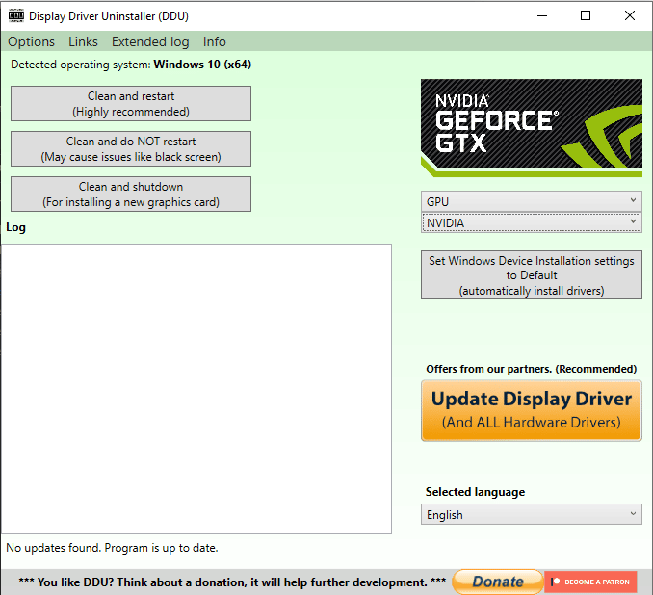Viewport: 653px width, 595px height.
Task: Open the Links menu
Action: tap(83, 41)
